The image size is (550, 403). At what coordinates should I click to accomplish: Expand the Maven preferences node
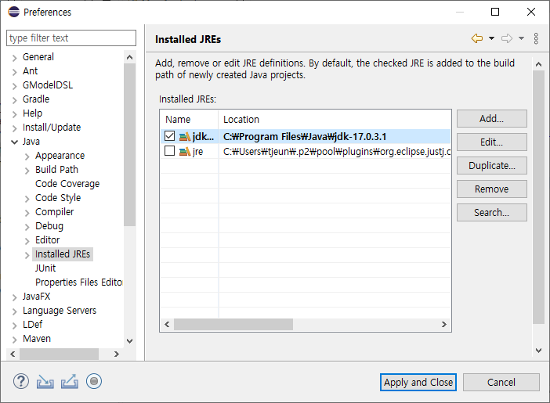(14, 339)
